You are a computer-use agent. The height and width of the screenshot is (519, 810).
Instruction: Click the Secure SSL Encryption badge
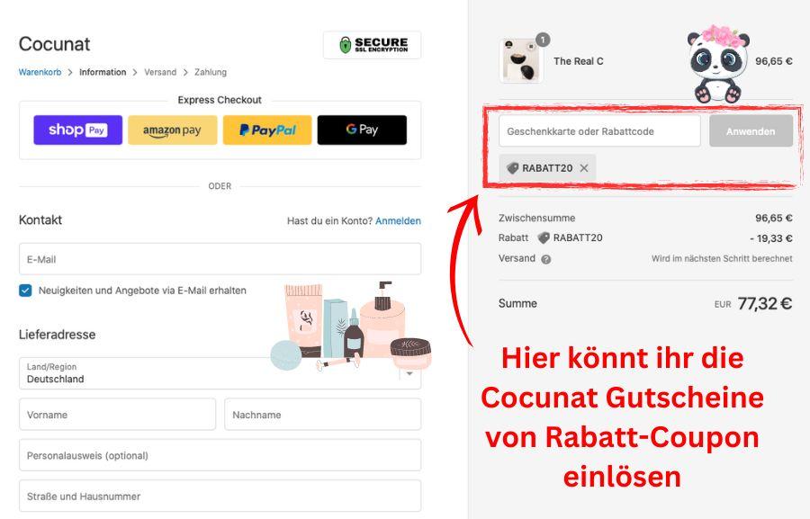pyautogui.click(x=372, y=45)
